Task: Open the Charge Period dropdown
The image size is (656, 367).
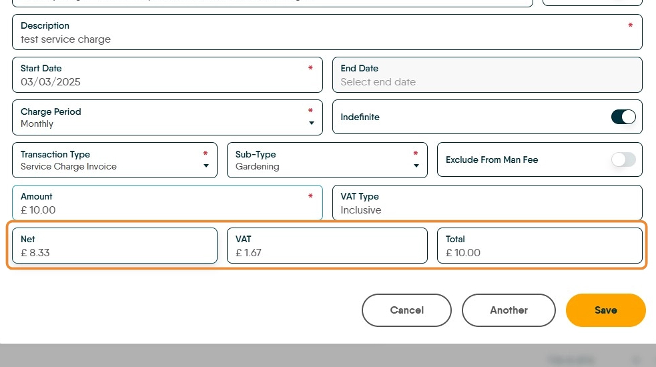Action: click(167, 117)
